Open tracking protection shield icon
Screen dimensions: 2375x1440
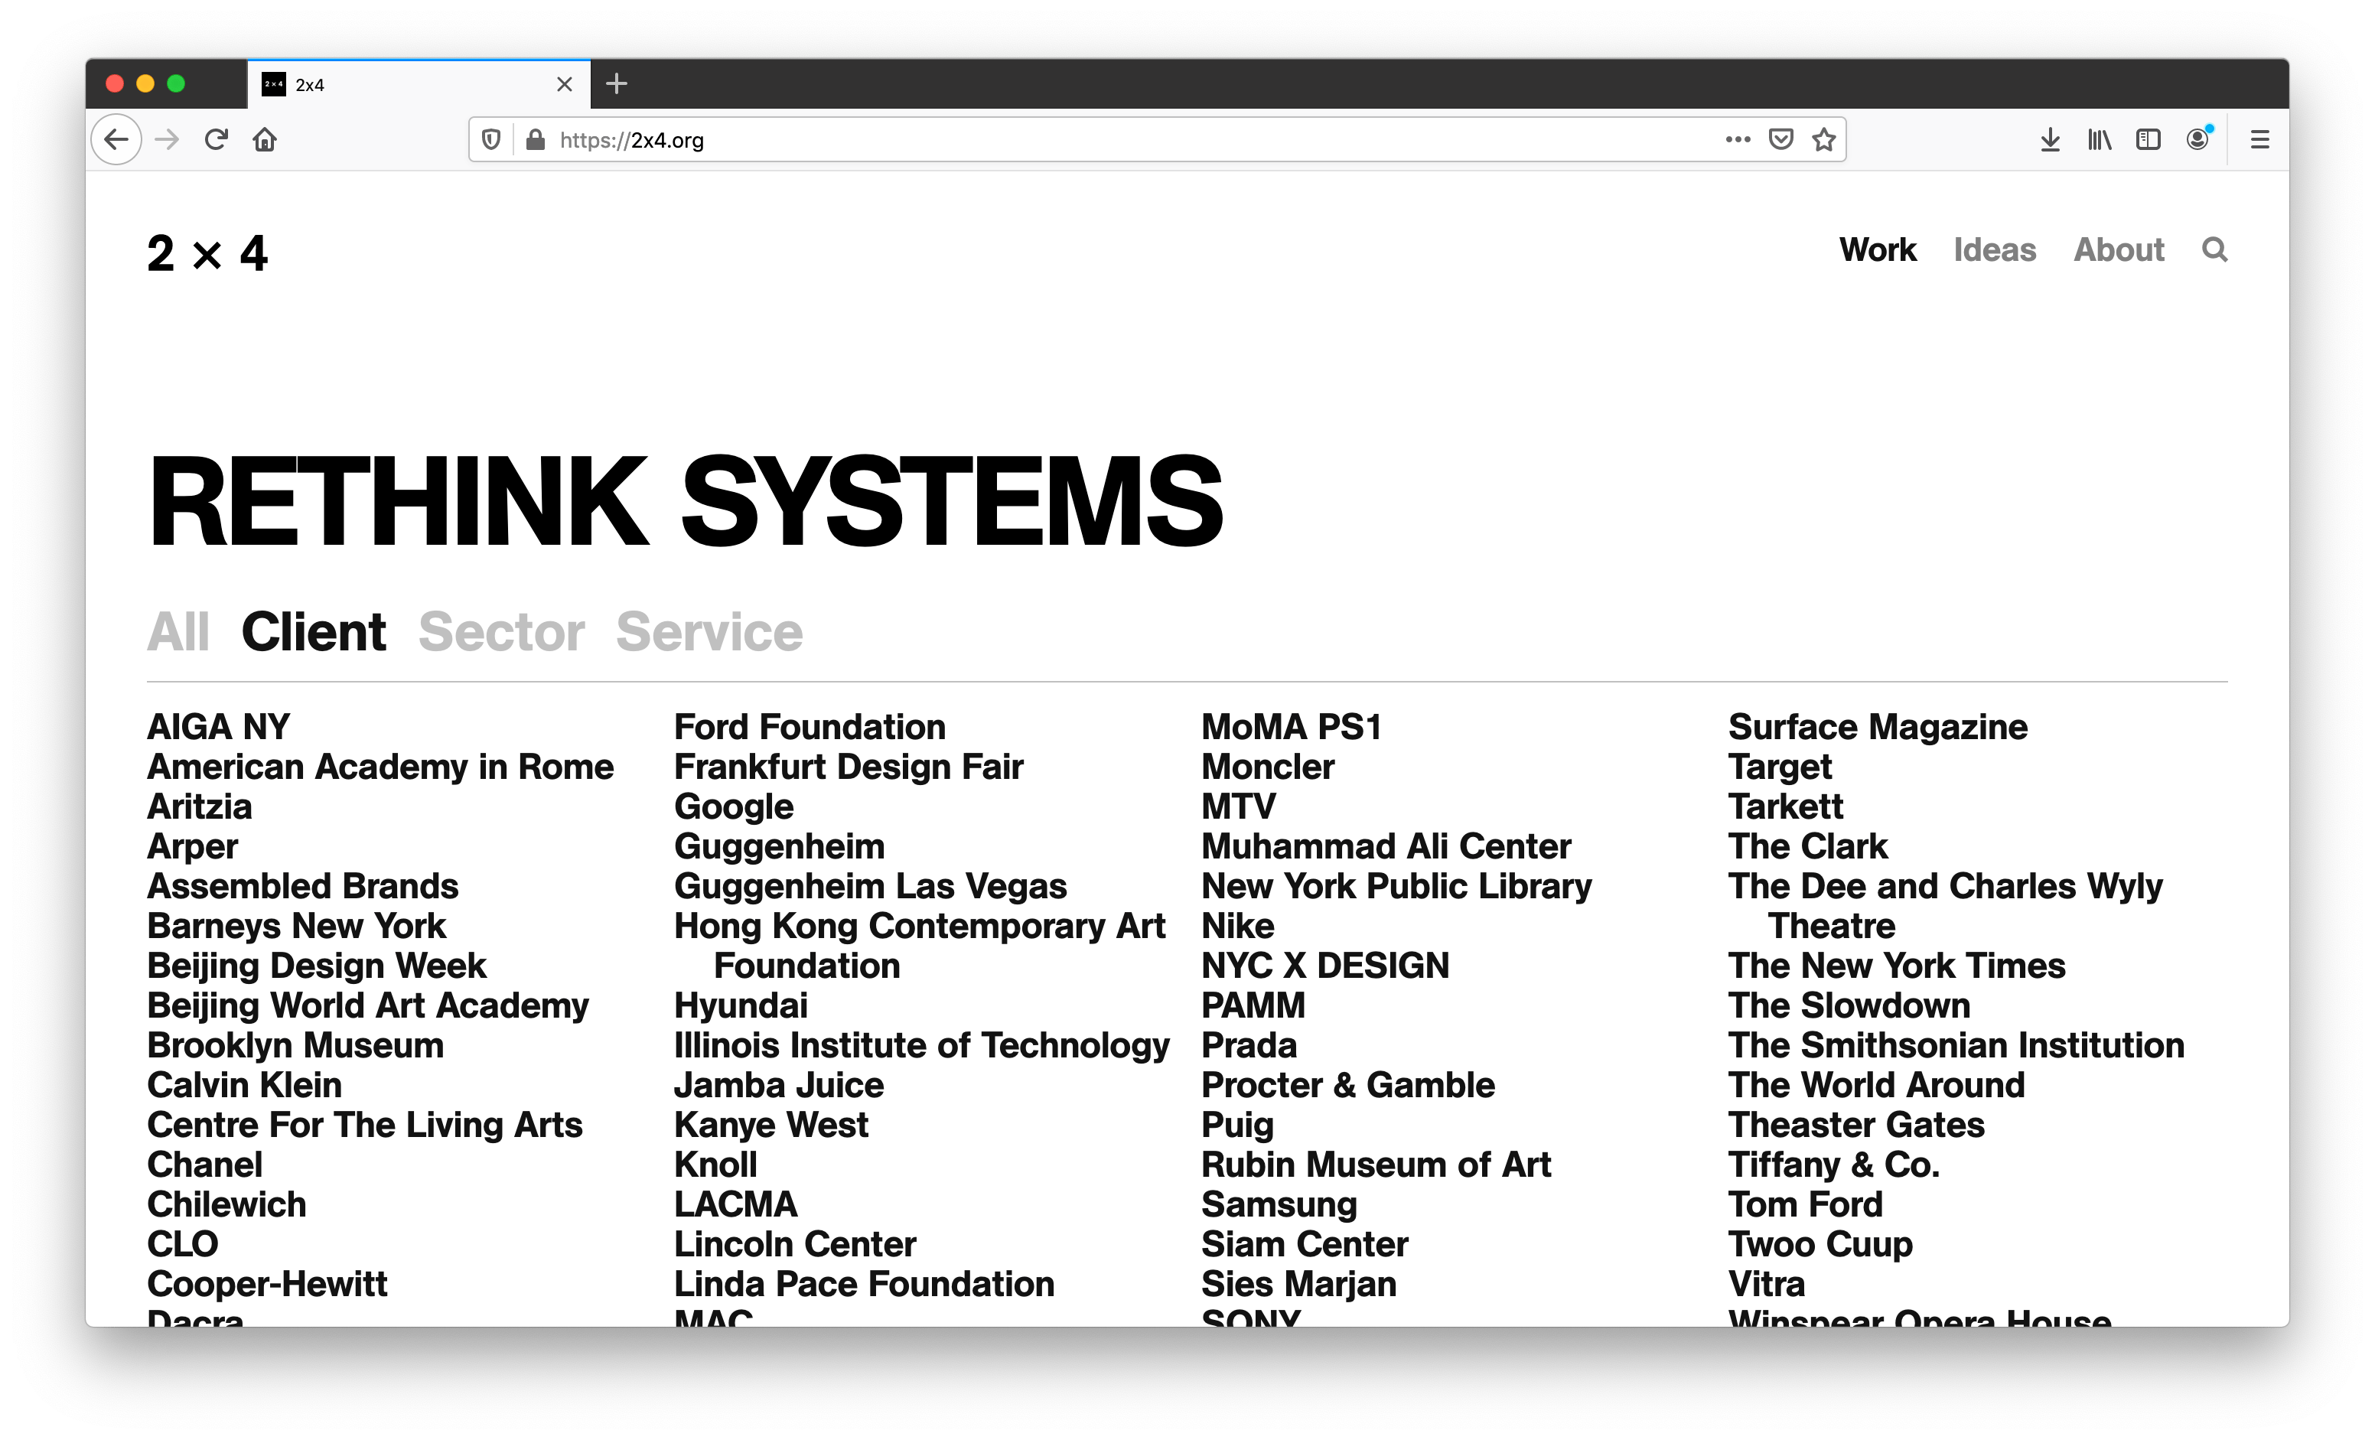490,140
